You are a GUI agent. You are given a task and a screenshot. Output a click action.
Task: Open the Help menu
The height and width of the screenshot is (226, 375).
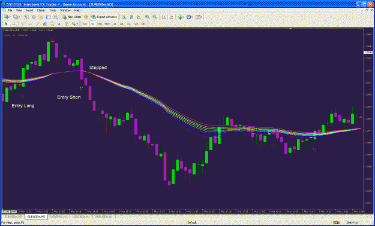click(77, 11)
